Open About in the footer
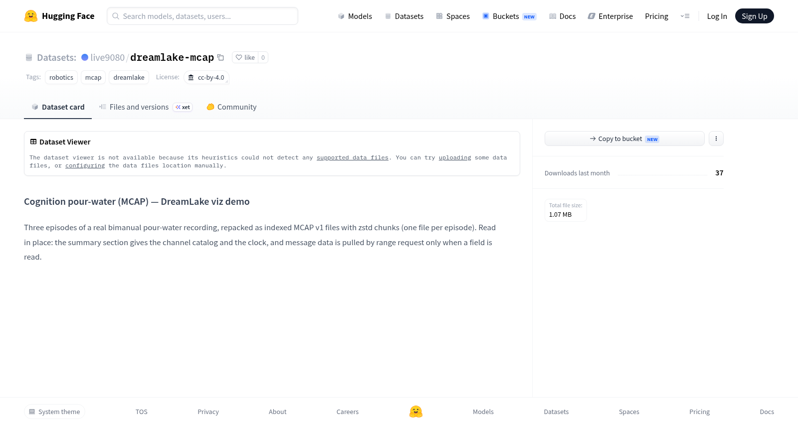This screenshot has width=798, height=429. pyautogui.click(x=277, y=412)
